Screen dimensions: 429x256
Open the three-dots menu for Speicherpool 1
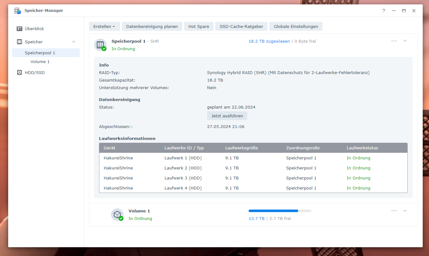coord(394,41)
